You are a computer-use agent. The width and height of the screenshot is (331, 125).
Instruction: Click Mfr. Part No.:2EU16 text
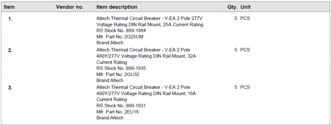[118, 112]
